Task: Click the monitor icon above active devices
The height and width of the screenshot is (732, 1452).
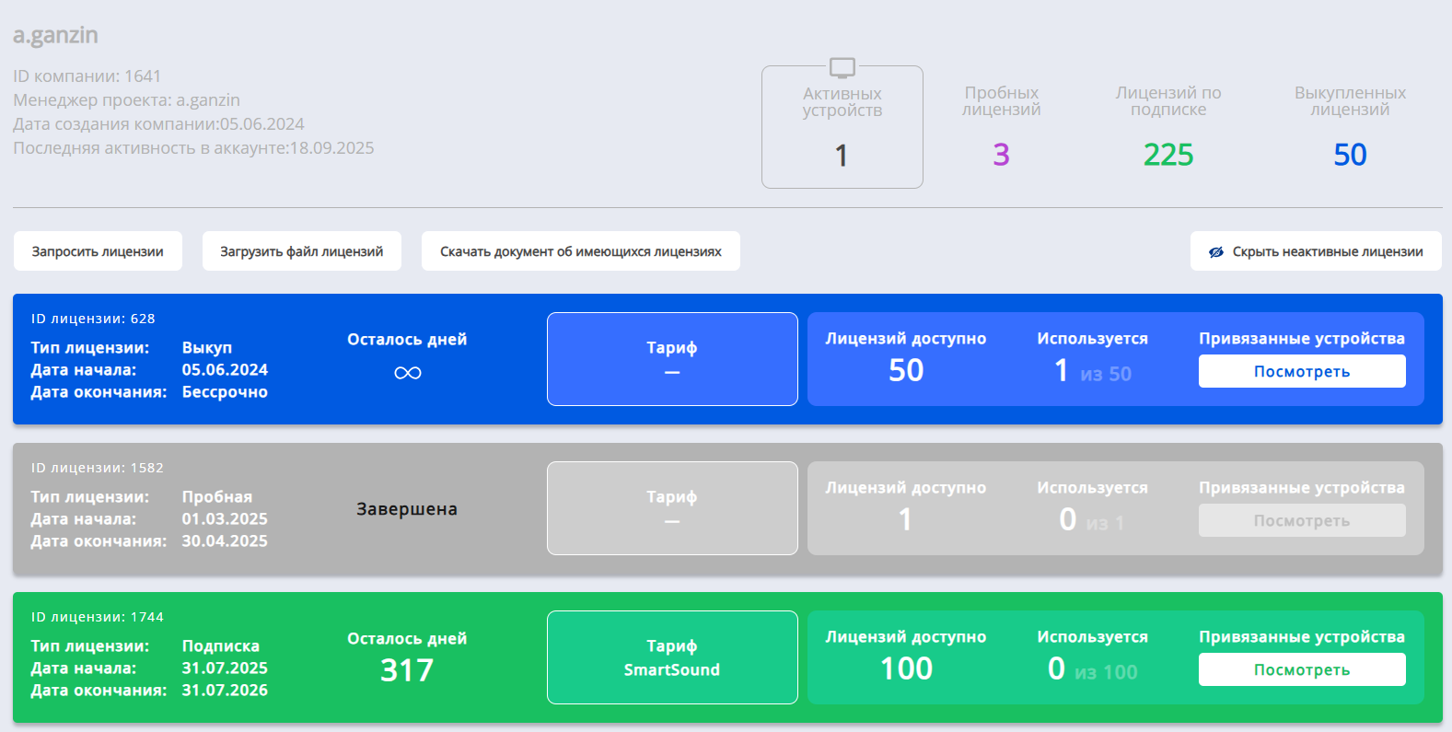Action: [842, 67]
